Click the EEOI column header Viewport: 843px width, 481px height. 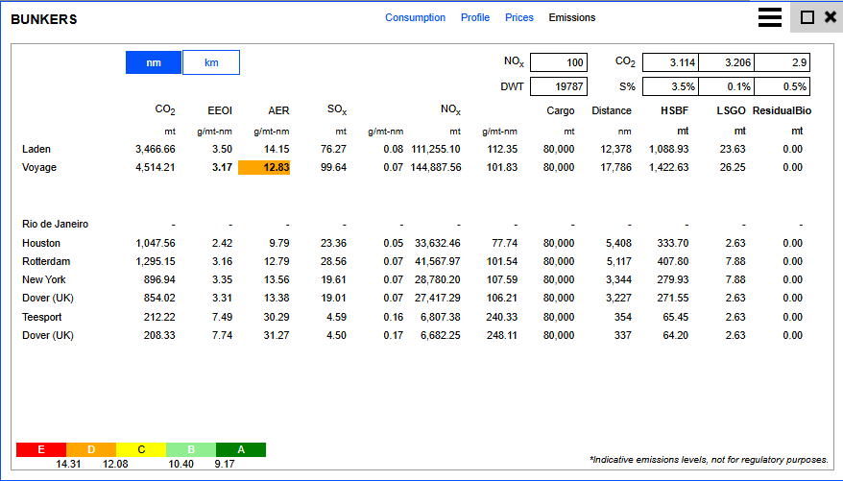coord(220,110)
